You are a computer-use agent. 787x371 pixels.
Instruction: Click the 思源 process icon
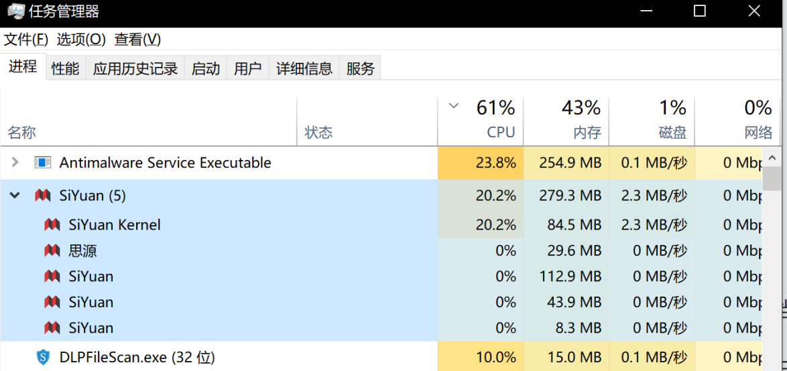click(x=52, y=251)
